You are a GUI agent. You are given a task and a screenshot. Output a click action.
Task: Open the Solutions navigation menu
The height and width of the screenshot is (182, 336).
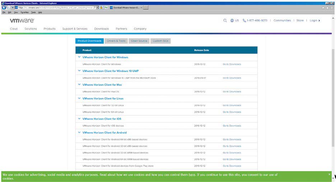[31, 29]
